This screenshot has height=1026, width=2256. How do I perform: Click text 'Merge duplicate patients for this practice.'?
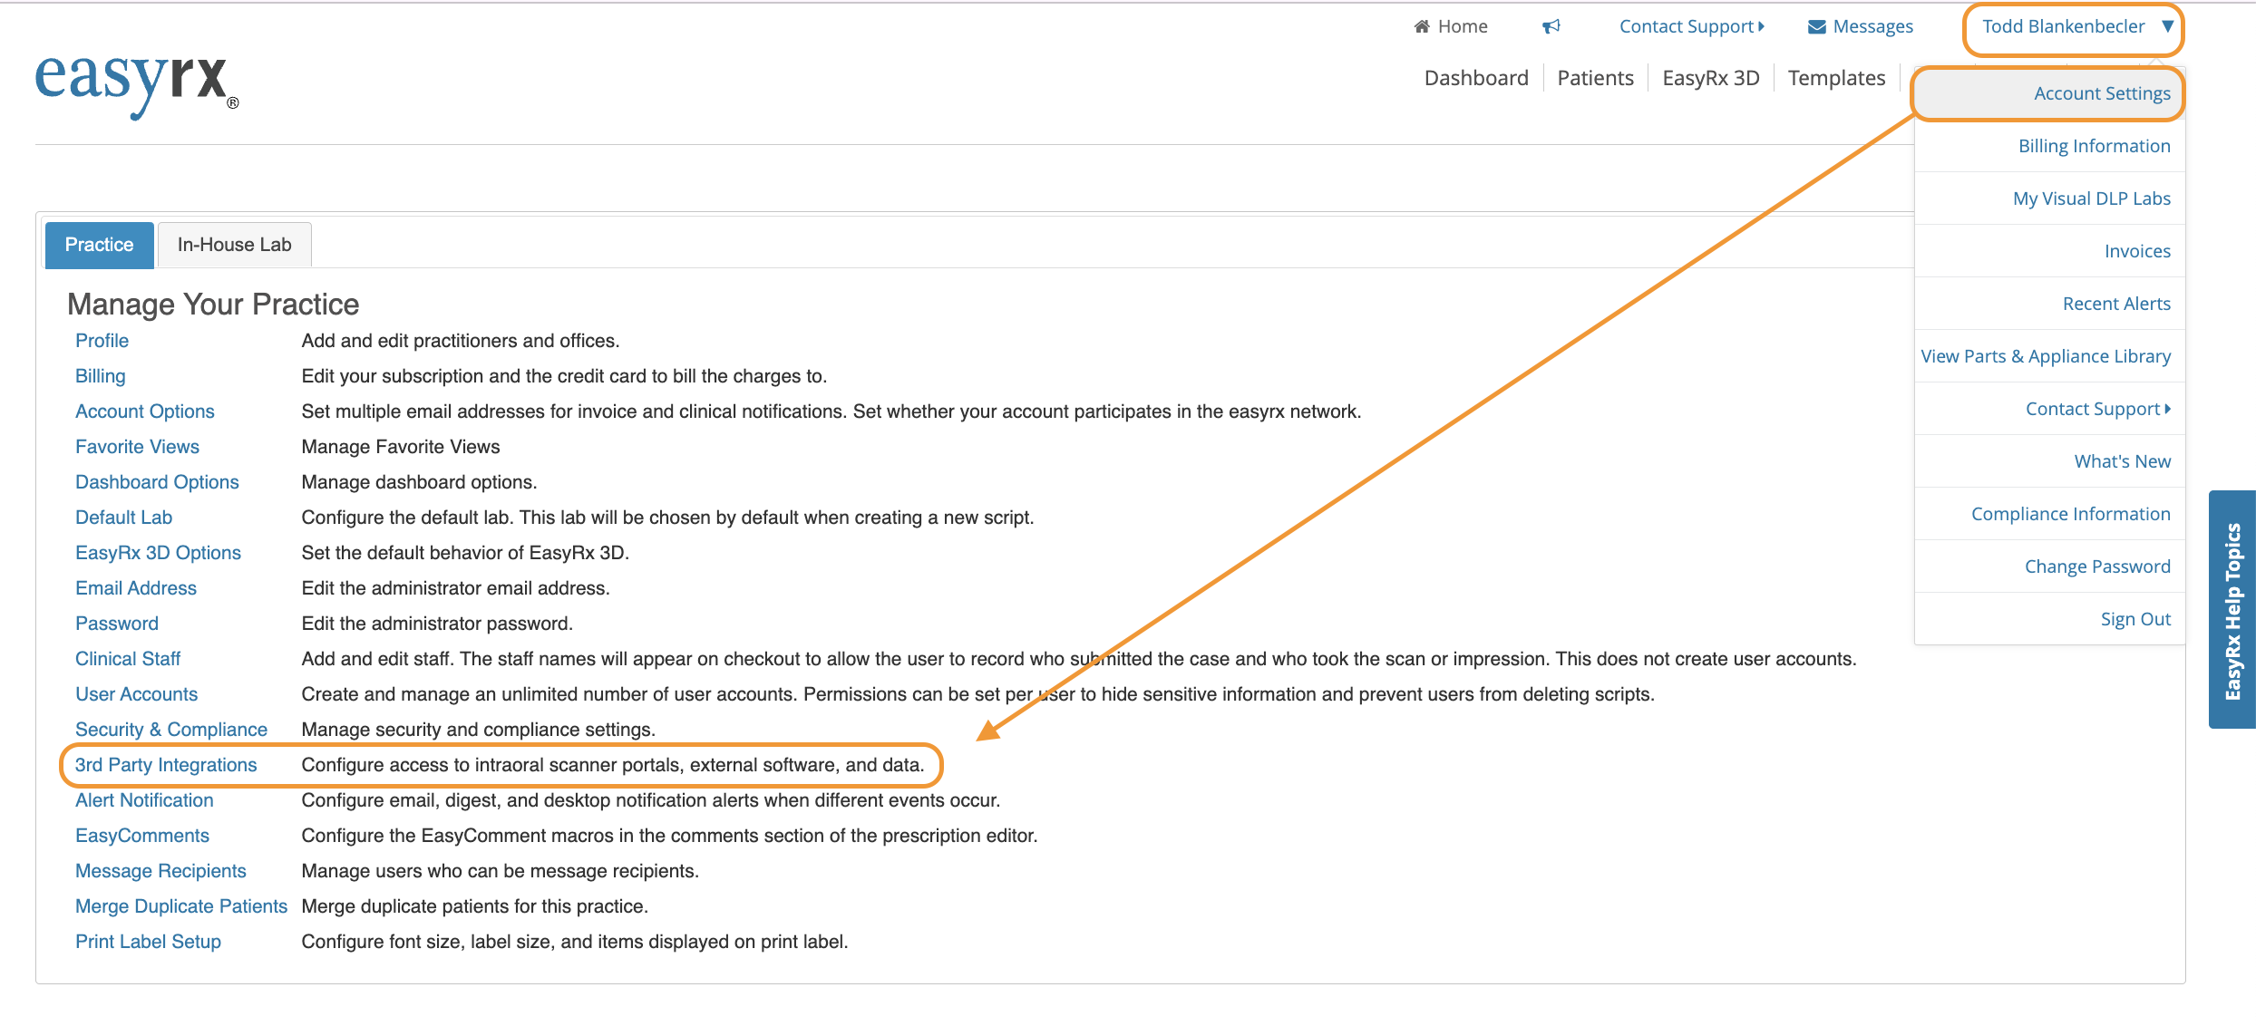[474, 906]
